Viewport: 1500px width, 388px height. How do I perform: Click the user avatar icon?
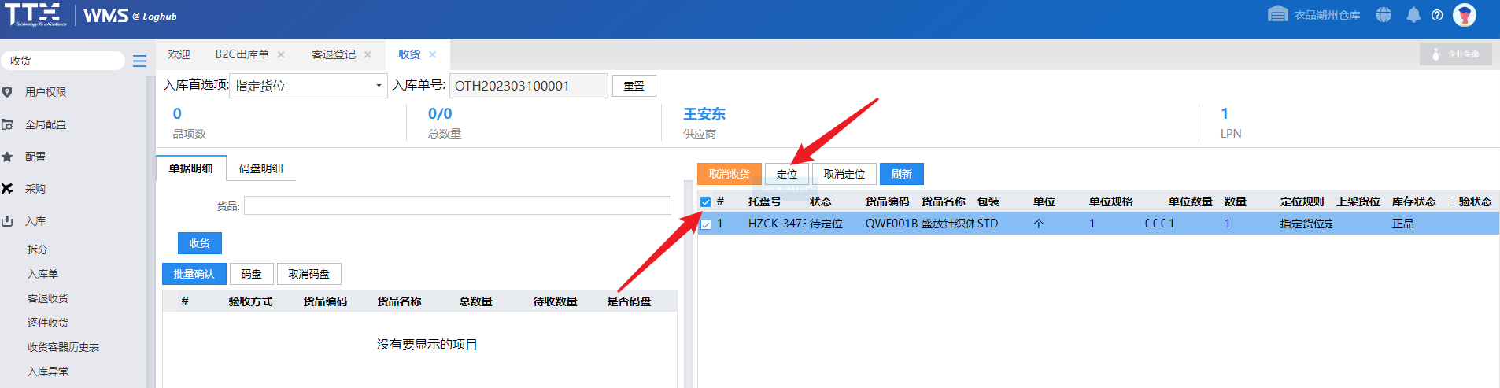(x=1465, y=15)
